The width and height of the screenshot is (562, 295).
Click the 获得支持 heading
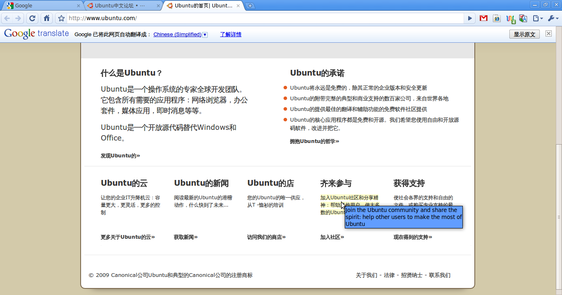coord(409,183)
